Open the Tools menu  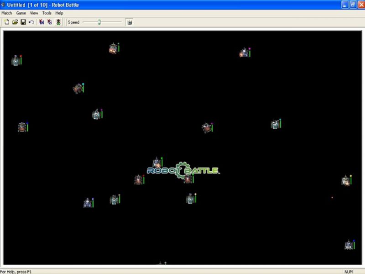47,13
